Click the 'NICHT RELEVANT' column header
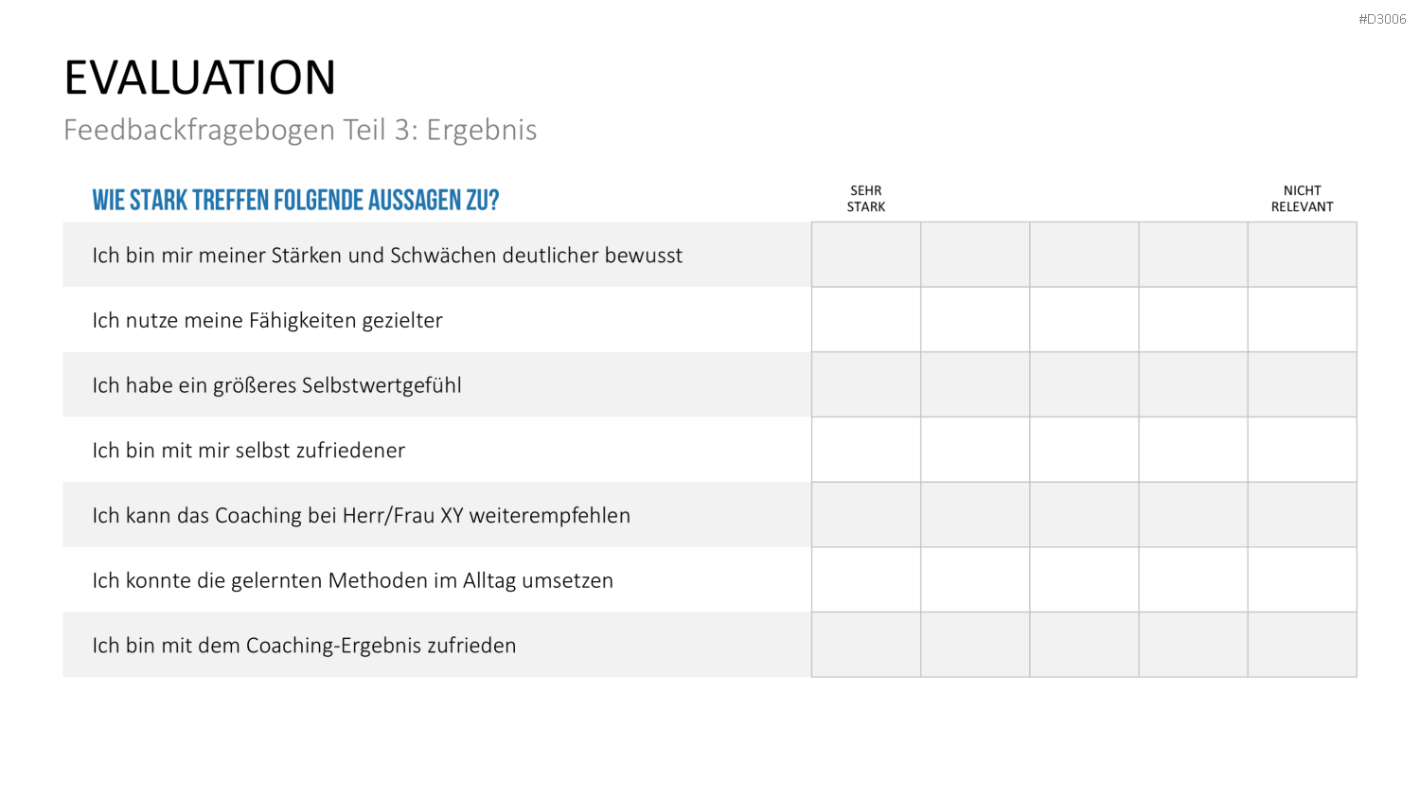 (1303, 199)
